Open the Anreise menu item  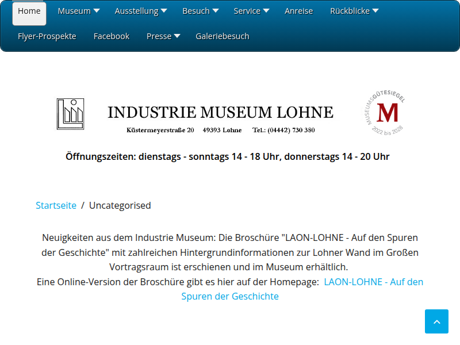pyautogui.click(x=299, y=11)
